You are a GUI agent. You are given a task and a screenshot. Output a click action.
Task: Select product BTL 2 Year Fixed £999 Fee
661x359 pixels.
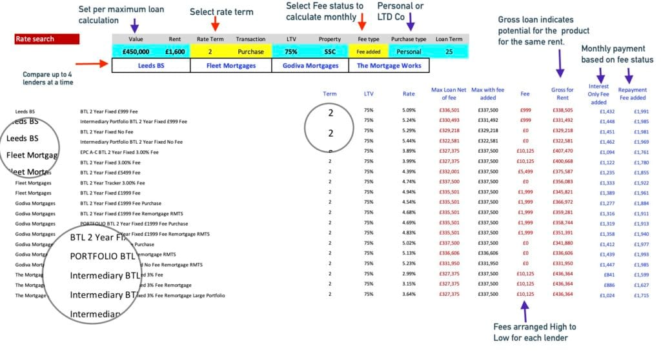(x=108, y=112)
